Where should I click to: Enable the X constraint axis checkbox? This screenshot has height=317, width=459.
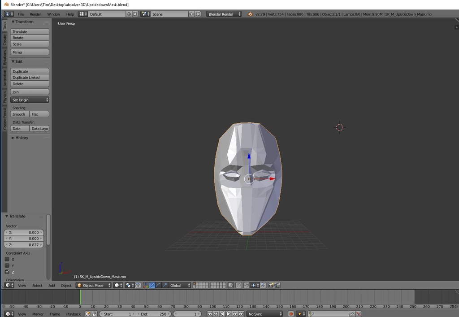(x=7, y=259)
